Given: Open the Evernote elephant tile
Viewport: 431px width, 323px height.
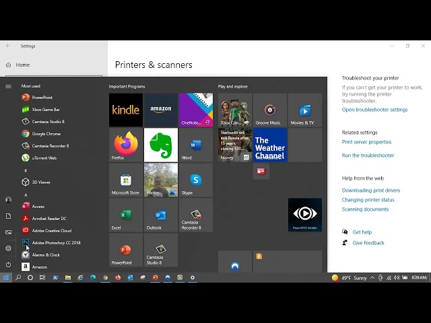Looking at the screenshot, I should click(161, 145).
